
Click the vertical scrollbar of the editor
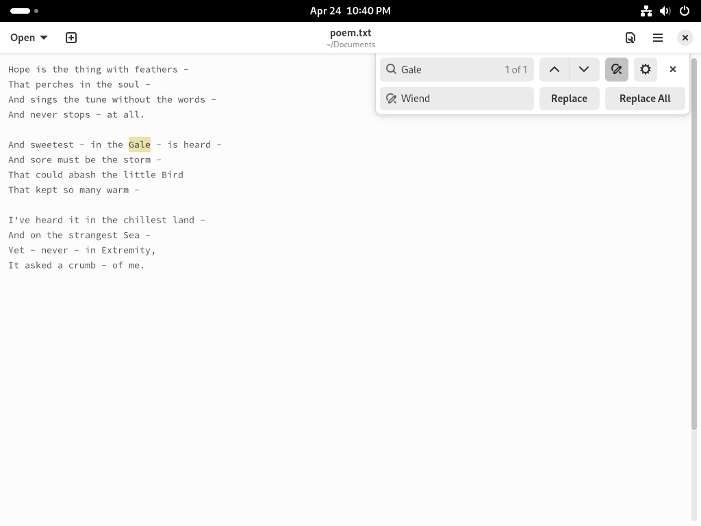click(x=694, y=244)
